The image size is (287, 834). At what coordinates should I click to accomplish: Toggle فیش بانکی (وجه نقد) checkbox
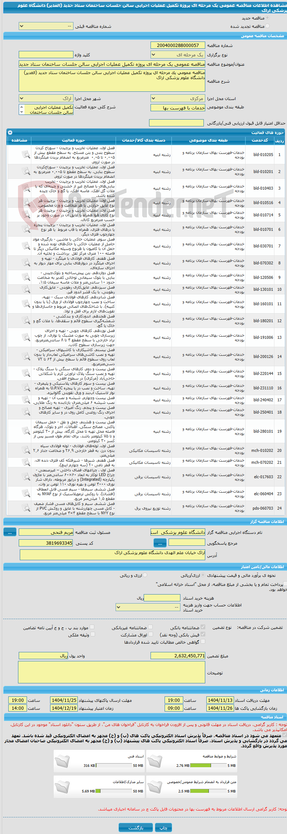point(203,634)
